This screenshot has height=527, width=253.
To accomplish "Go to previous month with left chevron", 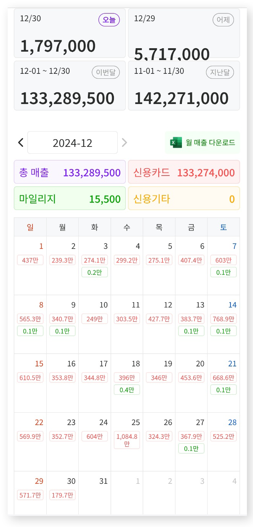I will [21, 143].
